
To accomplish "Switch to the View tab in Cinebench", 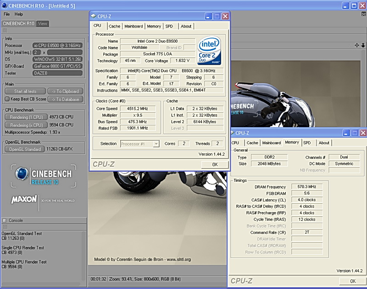I will [x=43, y=23].
